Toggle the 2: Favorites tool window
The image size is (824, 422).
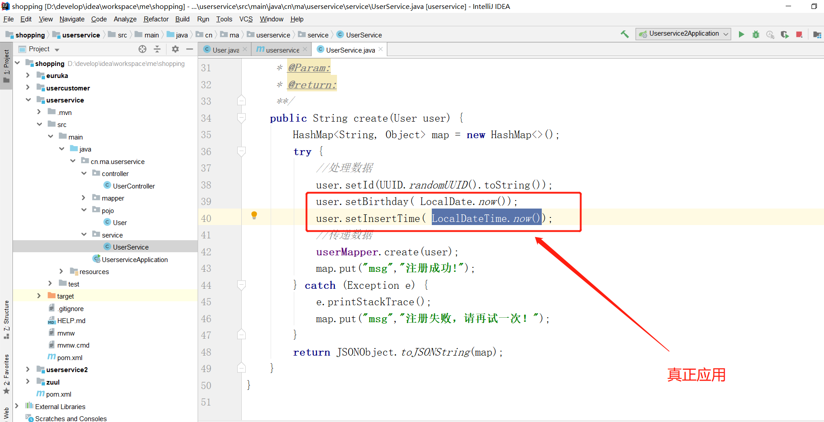(x=6, y=374)
